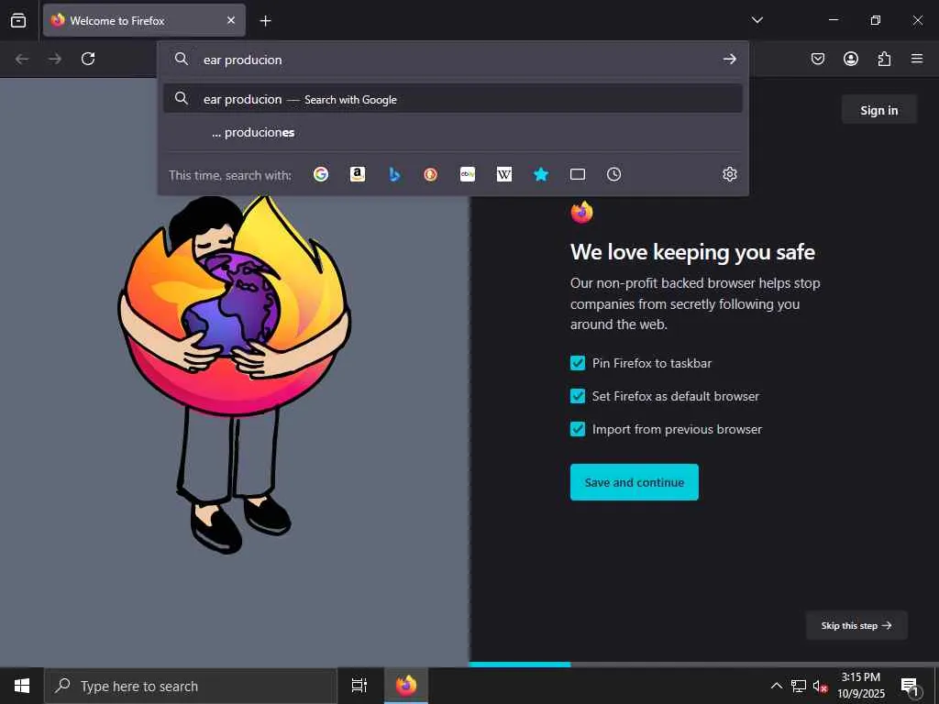Open the network tray icon
Image resolution: width=939 pixels, height=704 pixels.
coord(799,686)
